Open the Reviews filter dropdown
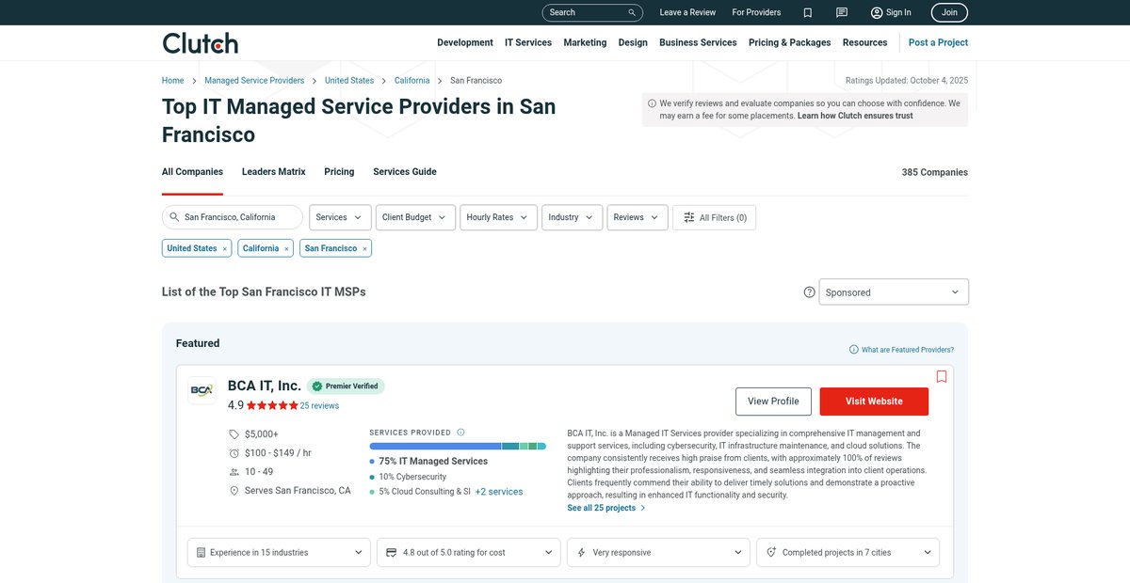 pyautogui.click(x=638, y=217)
